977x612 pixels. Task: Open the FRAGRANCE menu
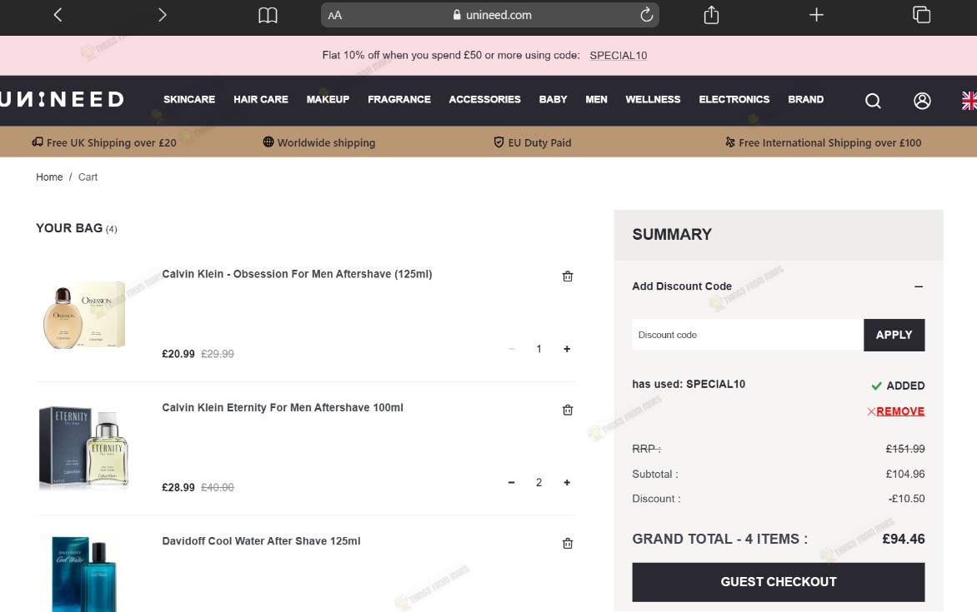coord(398,100)
